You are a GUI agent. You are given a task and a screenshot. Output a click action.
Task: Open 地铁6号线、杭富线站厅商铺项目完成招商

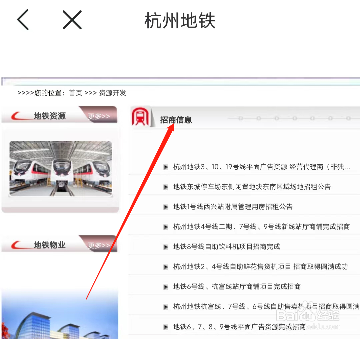[x=237, y=286]
